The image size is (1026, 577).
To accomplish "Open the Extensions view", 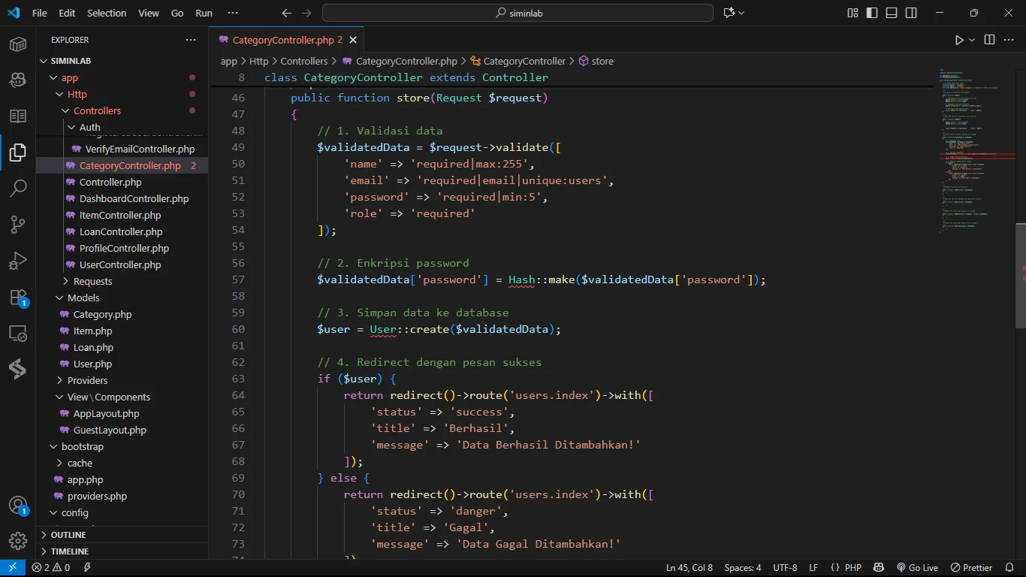I will [18, 298].
